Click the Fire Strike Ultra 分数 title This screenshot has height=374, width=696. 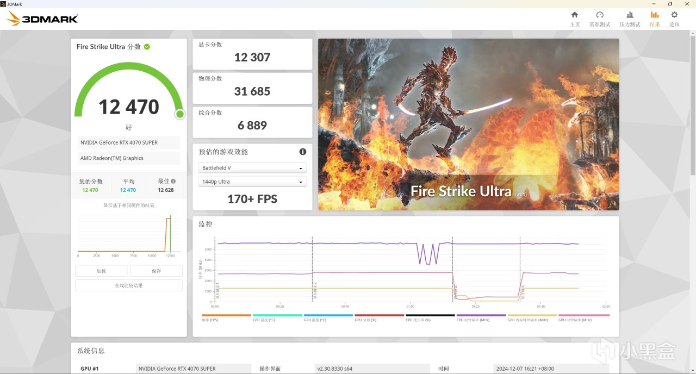pyautogui.click(x=109, y=47)
